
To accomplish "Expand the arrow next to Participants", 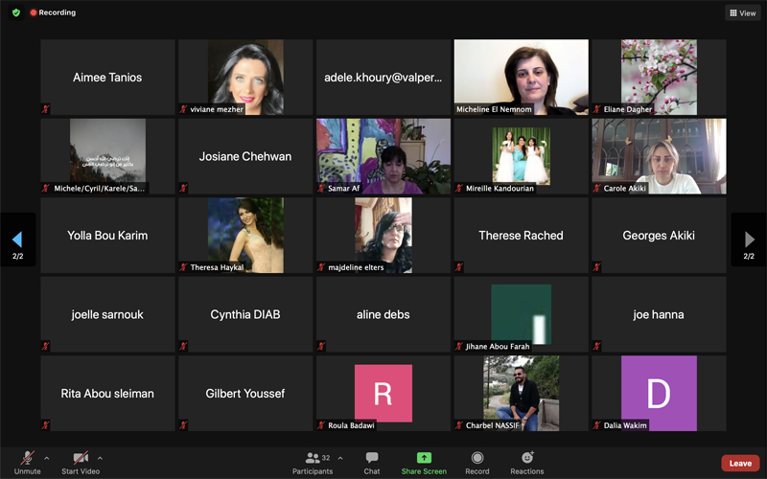I will [x=340, y=458].
